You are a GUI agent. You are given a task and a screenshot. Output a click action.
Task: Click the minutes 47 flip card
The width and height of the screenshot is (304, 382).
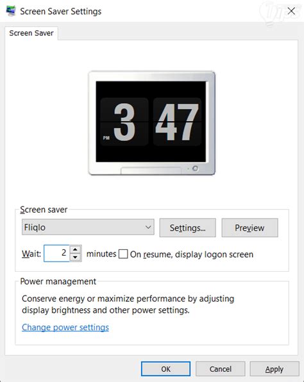[177, 122]
